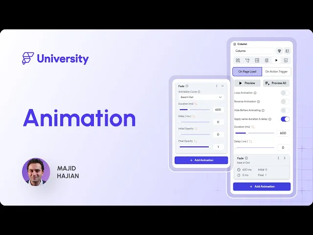Open three-dot menu on Column panel Fade card
313x235 pixels.
click(278, 158)
